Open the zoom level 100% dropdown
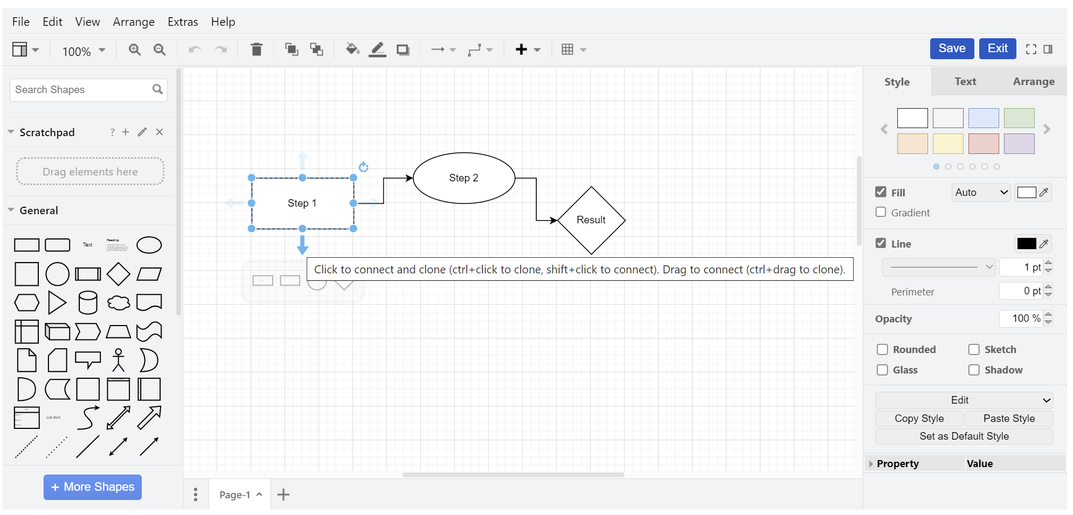 [84, 51]
